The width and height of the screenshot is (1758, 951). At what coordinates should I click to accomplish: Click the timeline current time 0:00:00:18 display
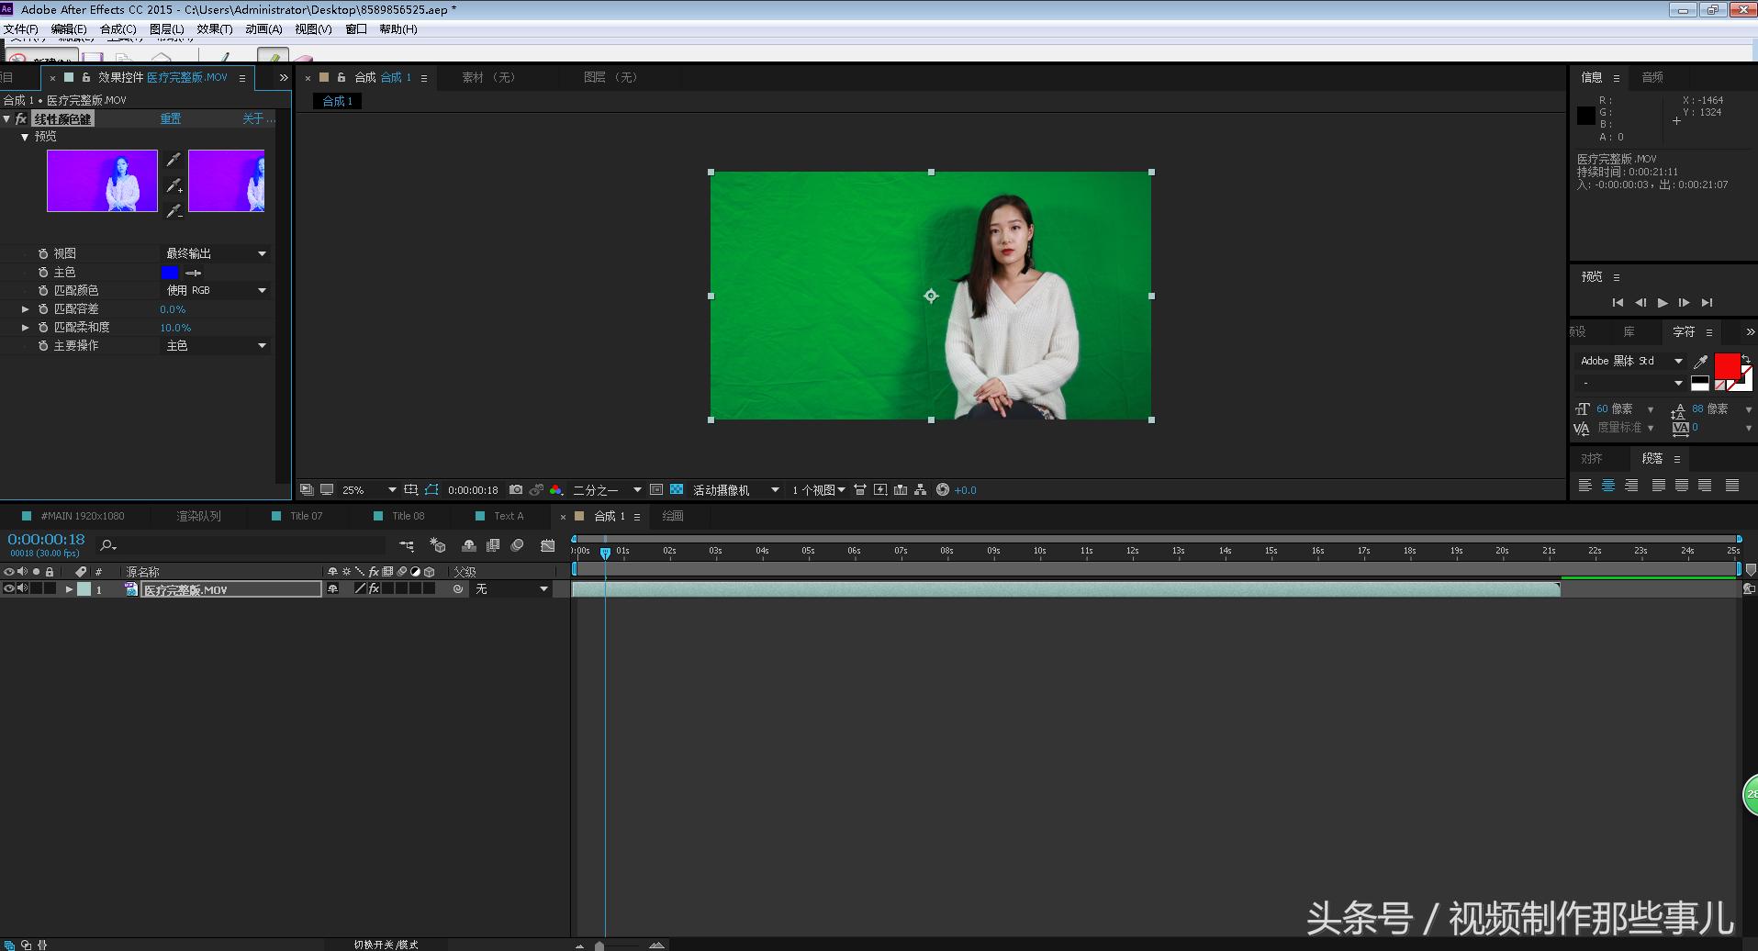(x=46, y=540)
